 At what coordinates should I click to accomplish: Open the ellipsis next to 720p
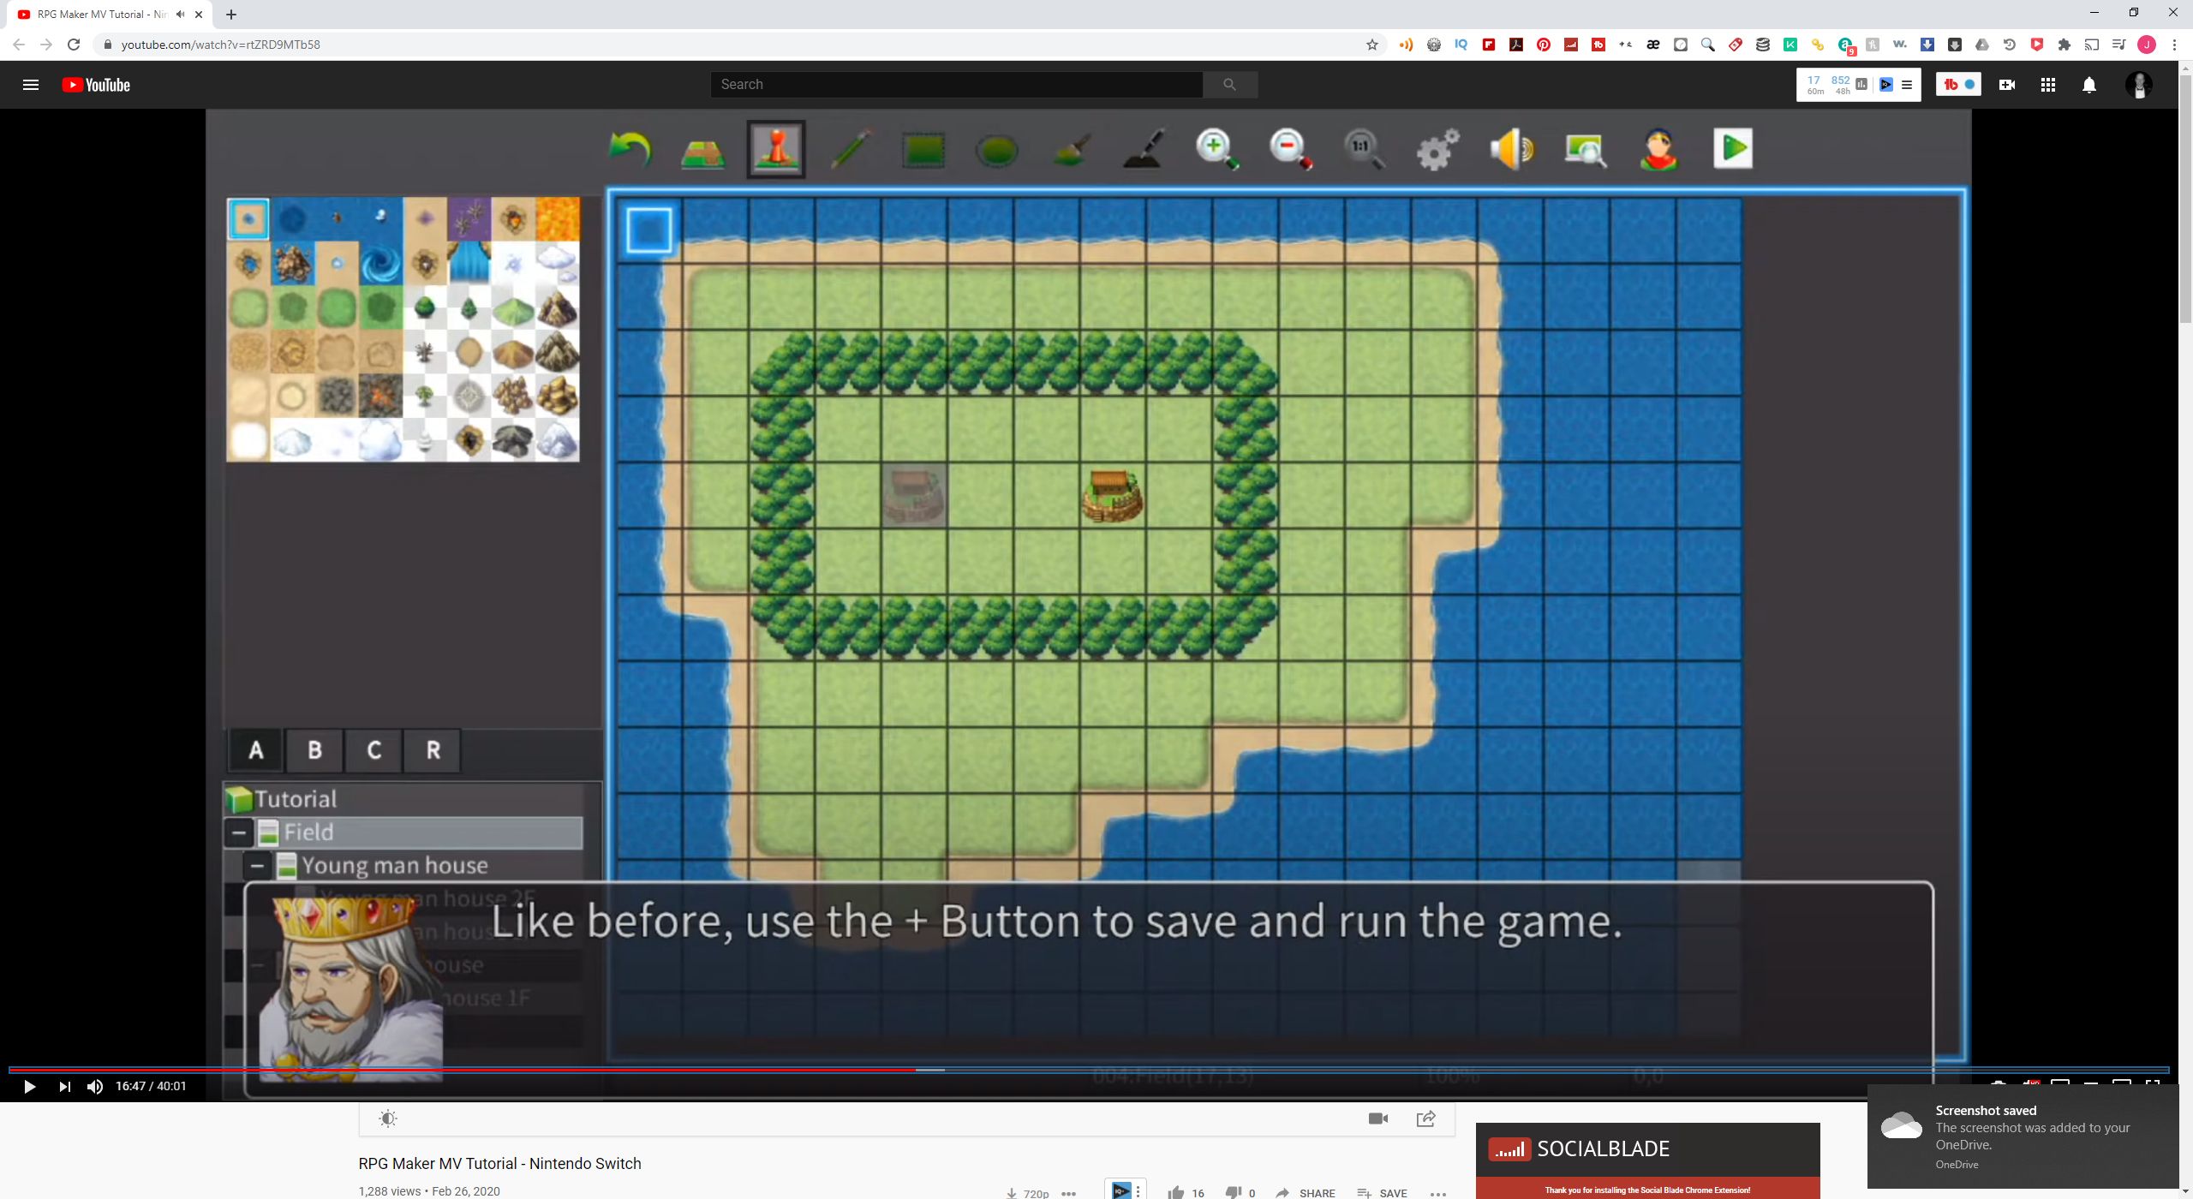(x=1068, y=1193)
